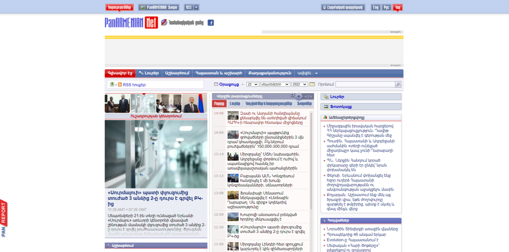Click the globe icon next to the logo
Viewport: 509px width, 252px height.
(x=164, y=22)
